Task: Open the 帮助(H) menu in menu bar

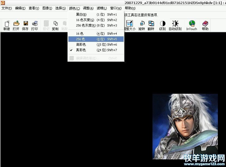Action: (x=130, y=8)
